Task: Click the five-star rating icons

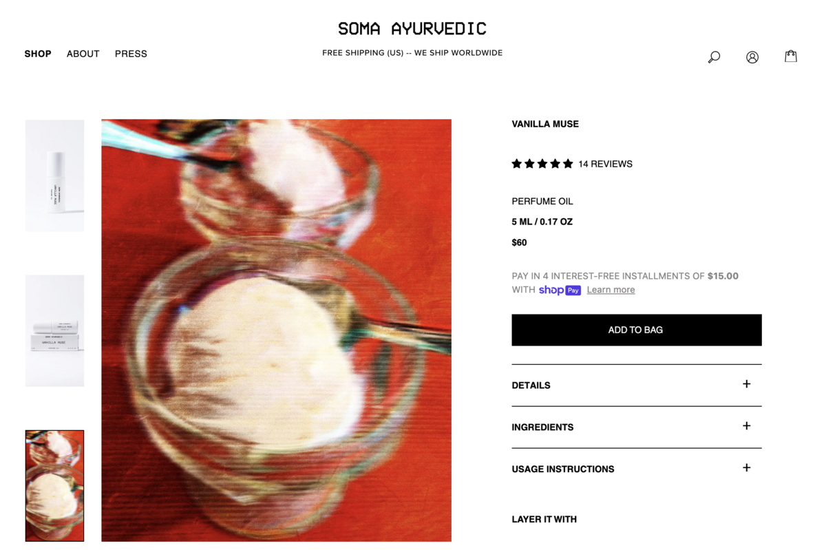Action: coord(542,164)
